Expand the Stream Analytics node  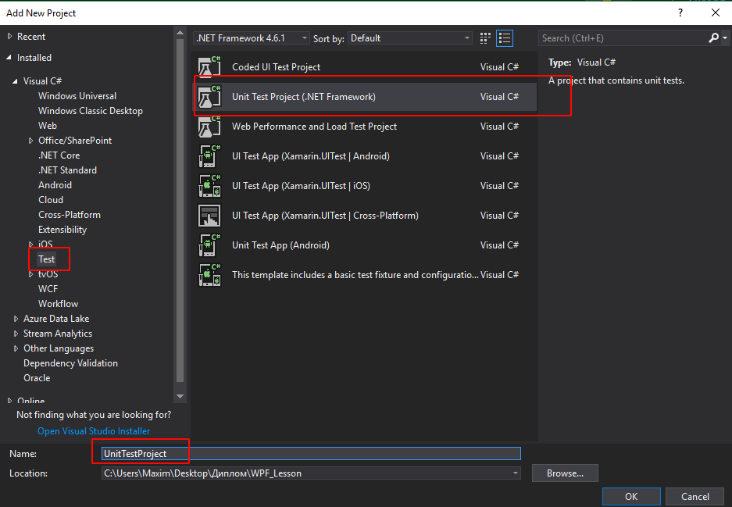coord(16,334)
